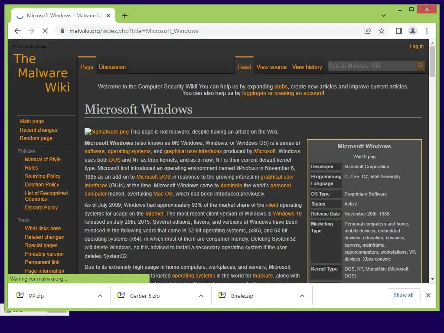Open Deletion Policy
444x333 pixels.
click(x=42, y=185)
